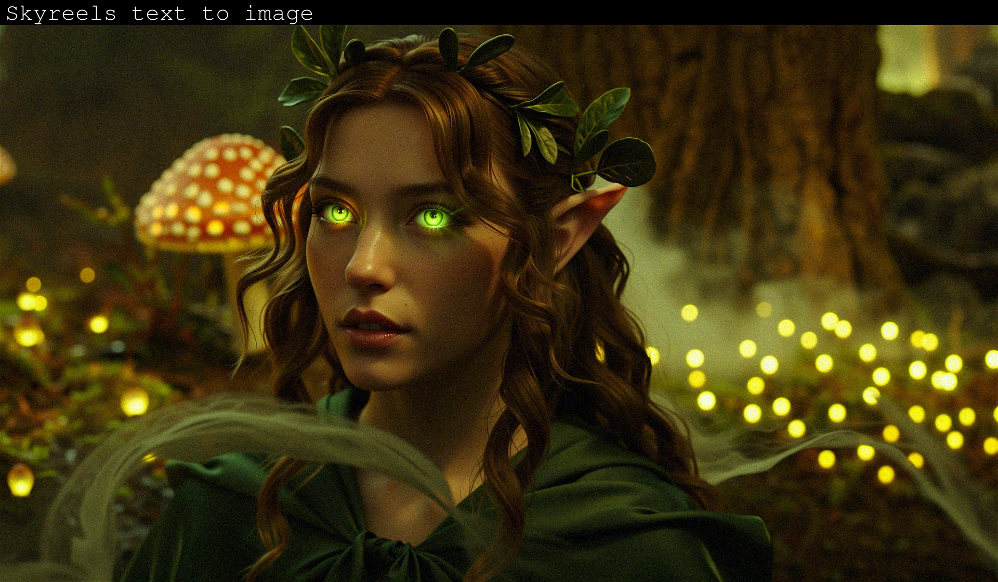Screen dimensions: 998x582
Task: Click the partial mushroom at the left edge
Action: pyautogui.click(x=6, y=165)
